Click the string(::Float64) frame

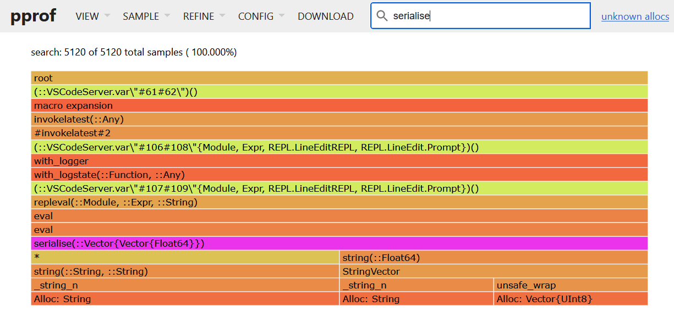coord(493,258)
